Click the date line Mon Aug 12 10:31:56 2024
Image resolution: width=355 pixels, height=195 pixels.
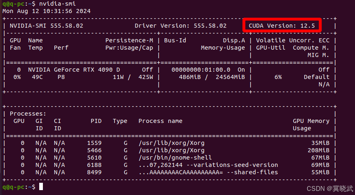47,11
